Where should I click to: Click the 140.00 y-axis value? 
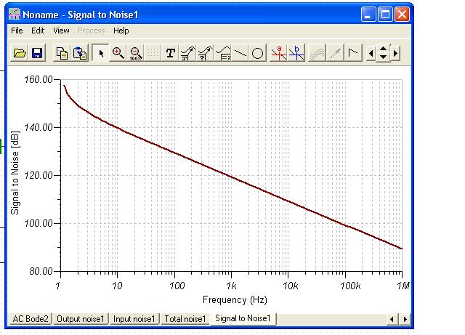click(x=39, y=127)
